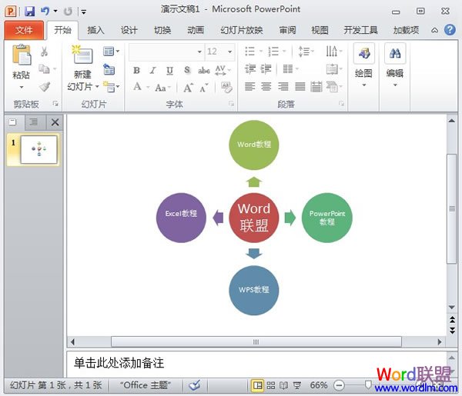Click the notes area 单击此处添加备注
Image resolution: width=462 pixels, height=396 pixels.
[x=119, y=363]
